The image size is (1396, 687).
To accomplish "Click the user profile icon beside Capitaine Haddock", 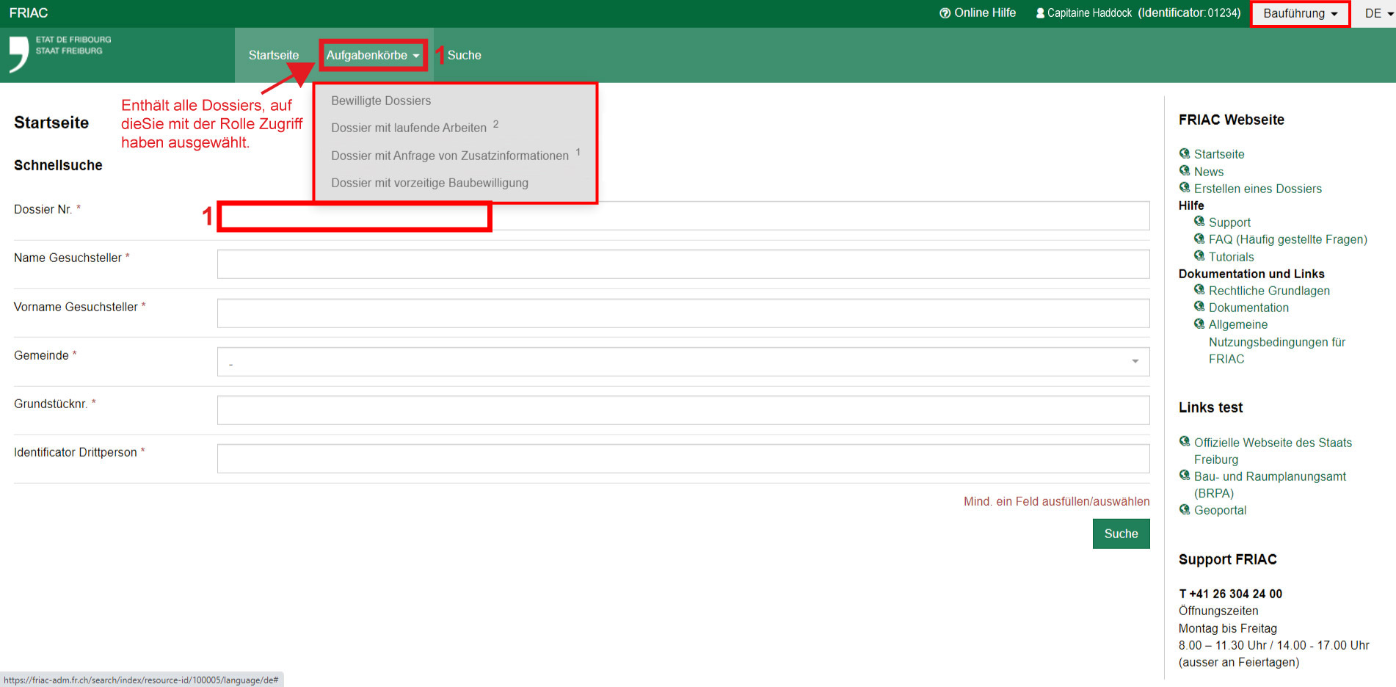I will (x=1039, y=13).
